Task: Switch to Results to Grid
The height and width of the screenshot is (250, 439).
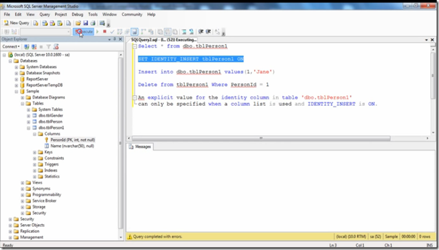Action: click(x=167, y=31)
